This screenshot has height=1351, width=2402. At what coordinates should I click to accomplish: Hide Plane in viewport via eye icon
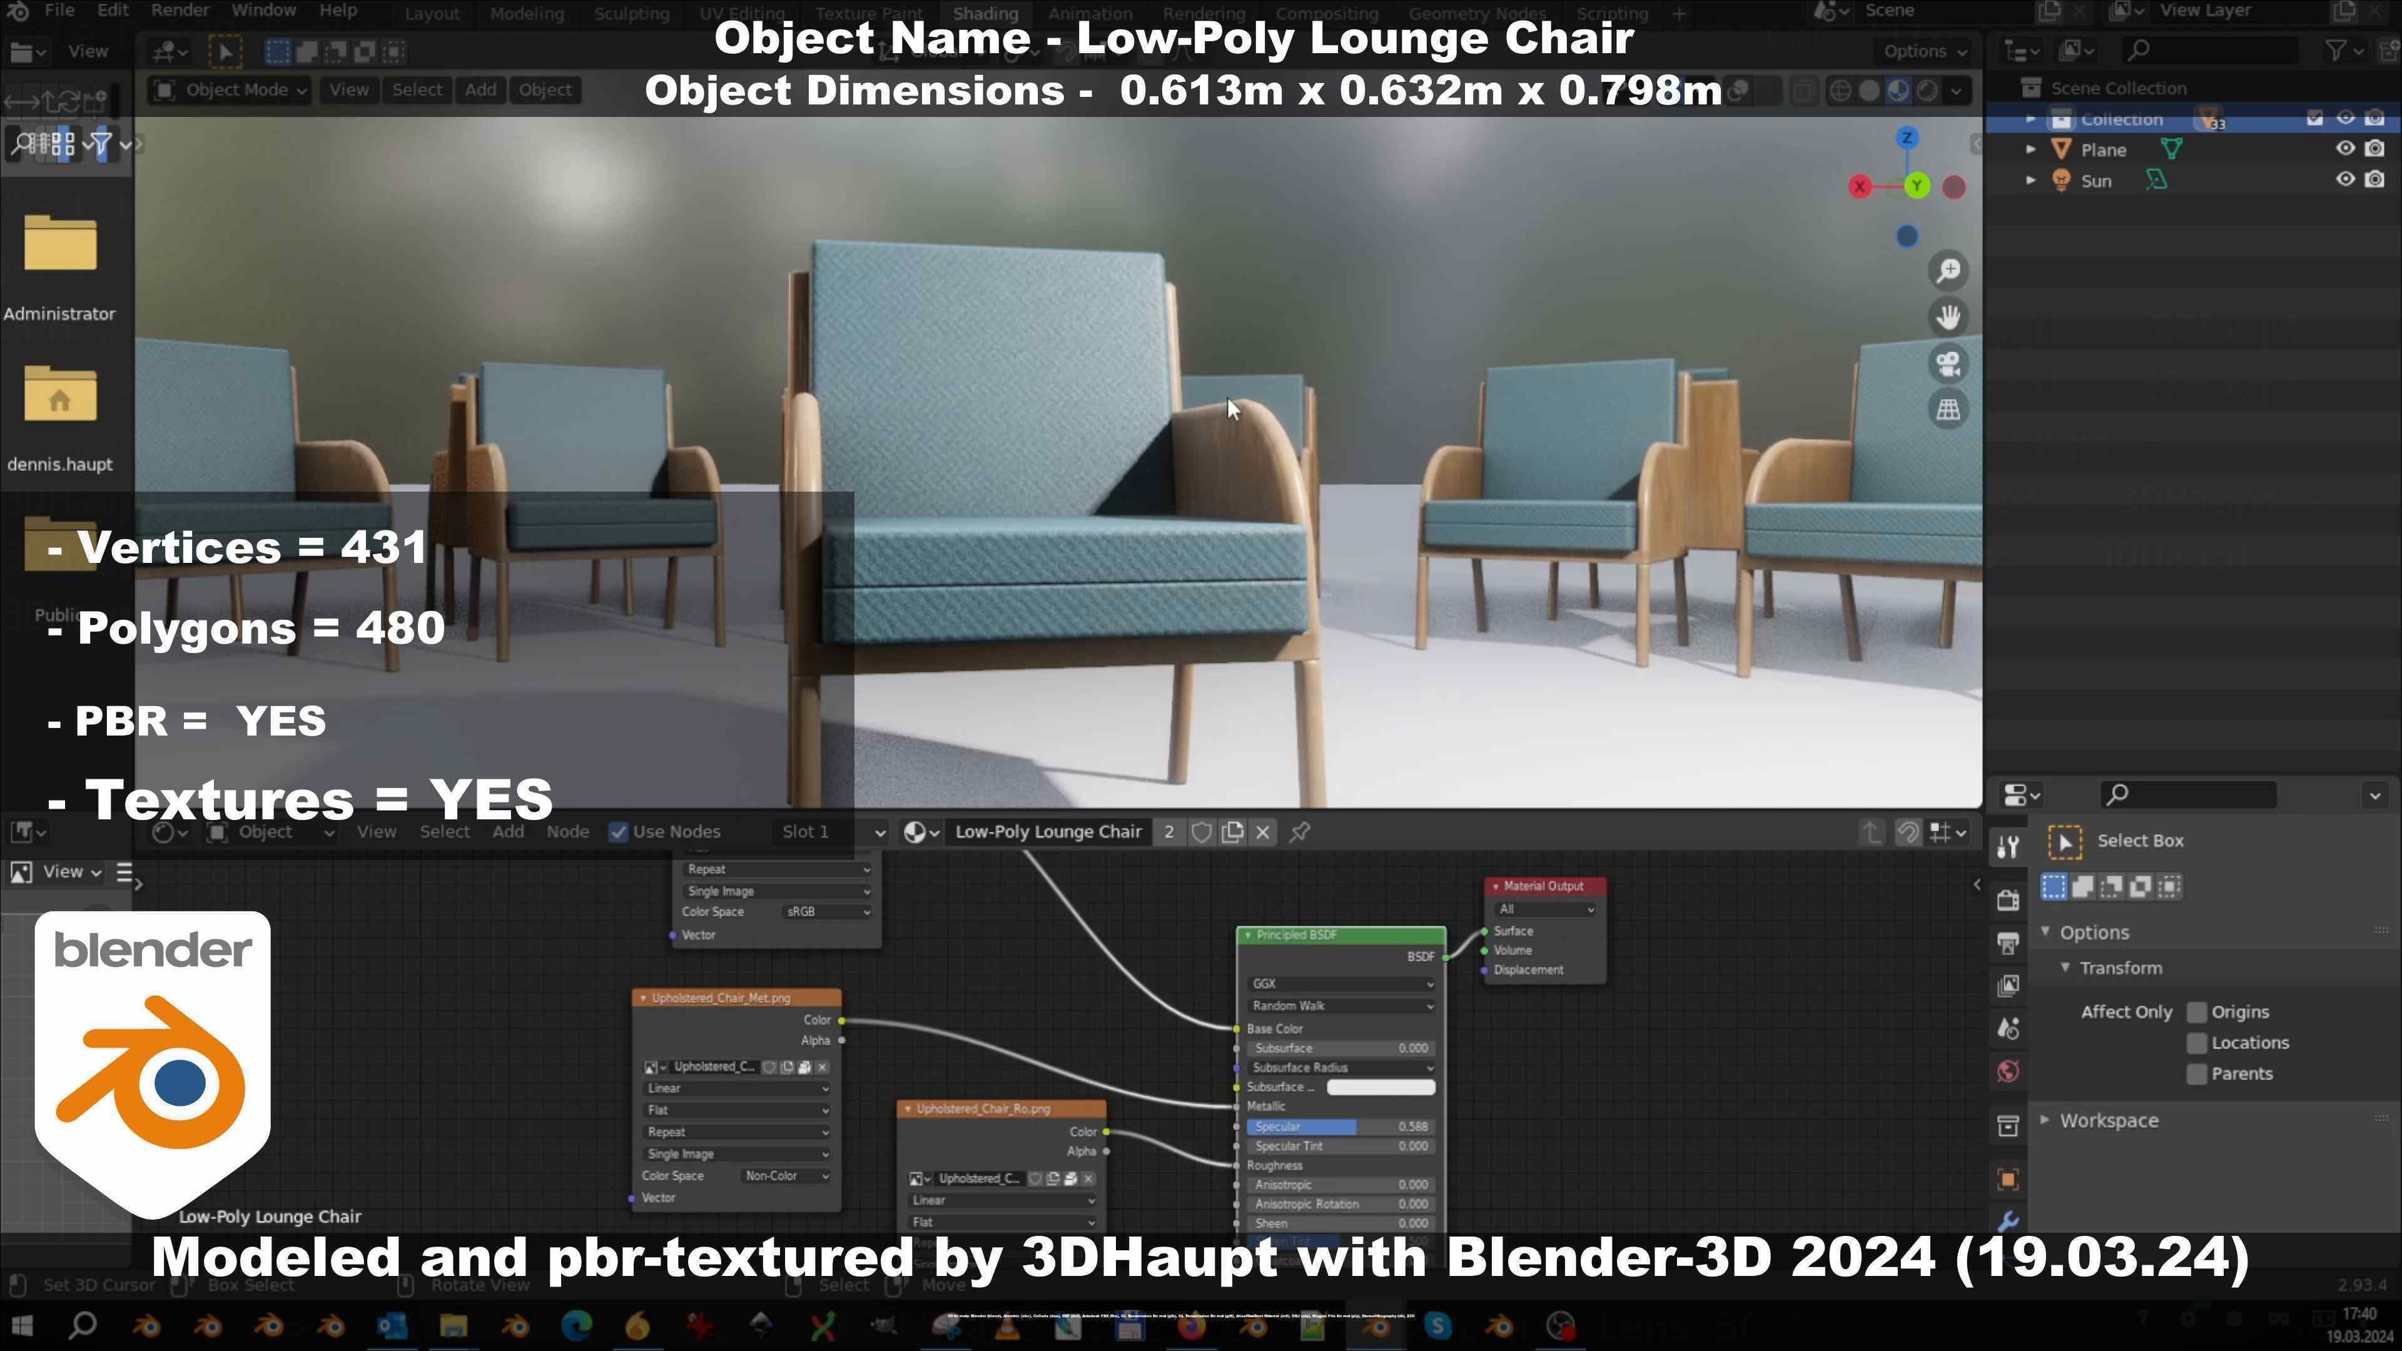coord(2345,148)
